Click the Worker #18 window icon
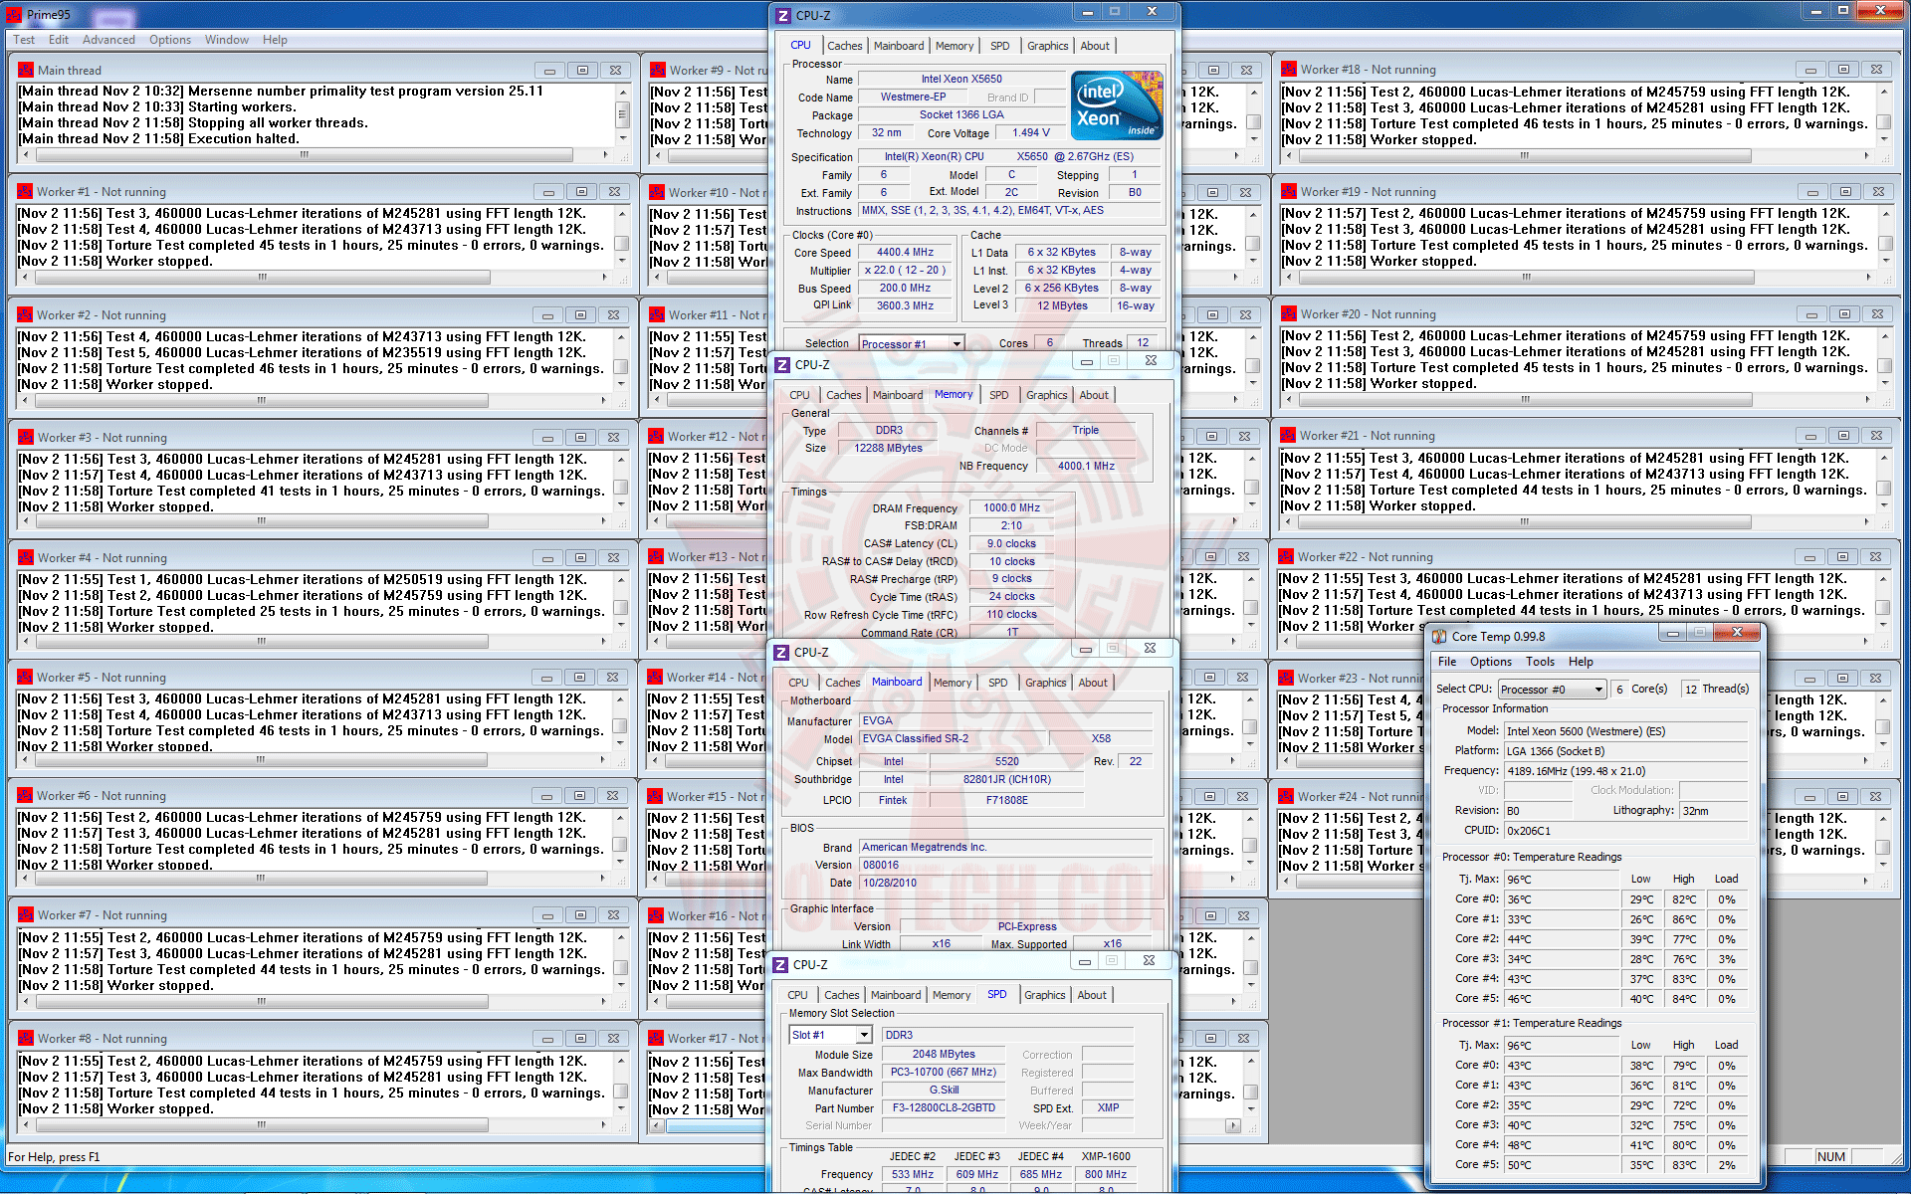 click(1289, 70)
